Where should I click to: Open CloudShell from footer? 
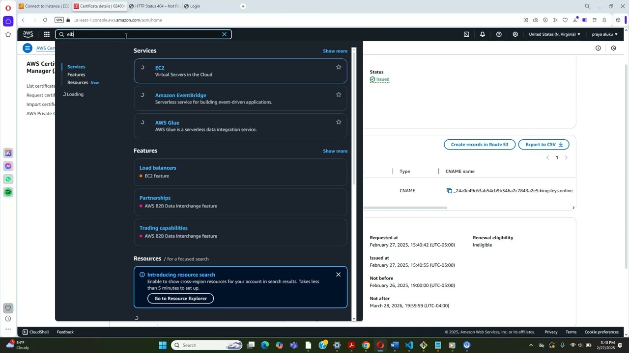35,332
